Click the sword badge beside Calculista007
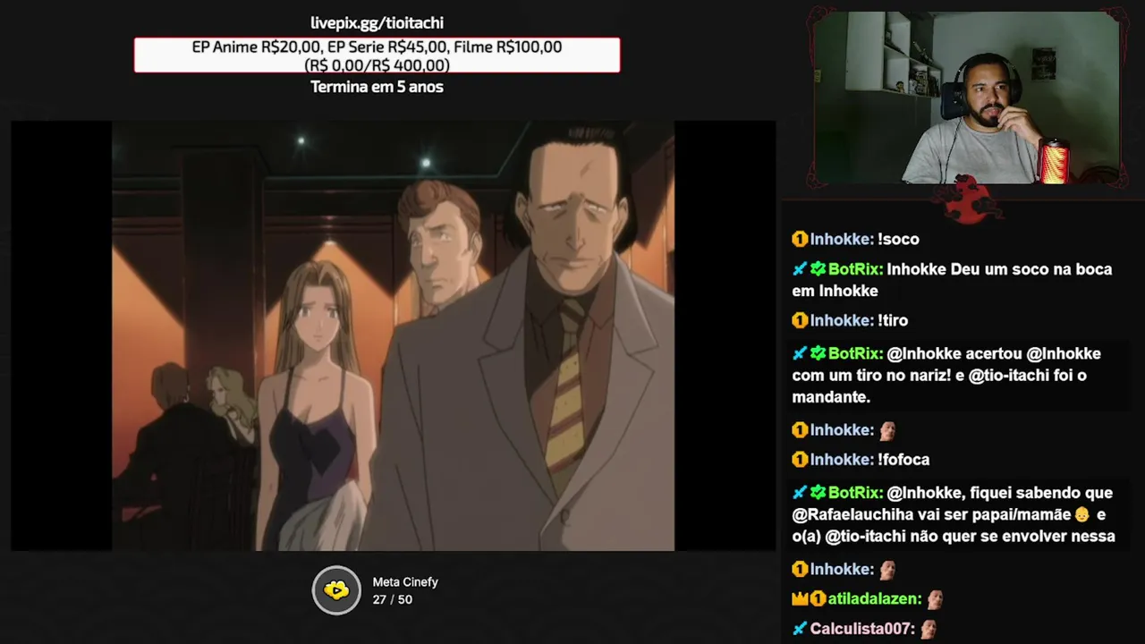Image resolution: width=1145 pixels, height=644 pixels. (x=800, y=629)
